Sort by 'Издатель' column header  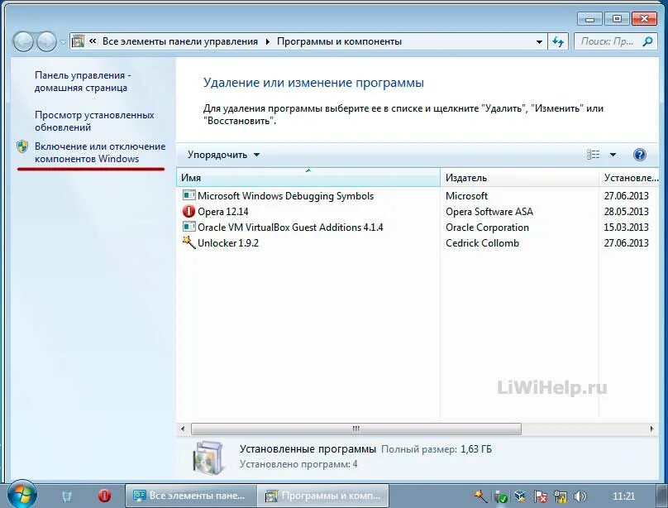click(x=519, y=178)
